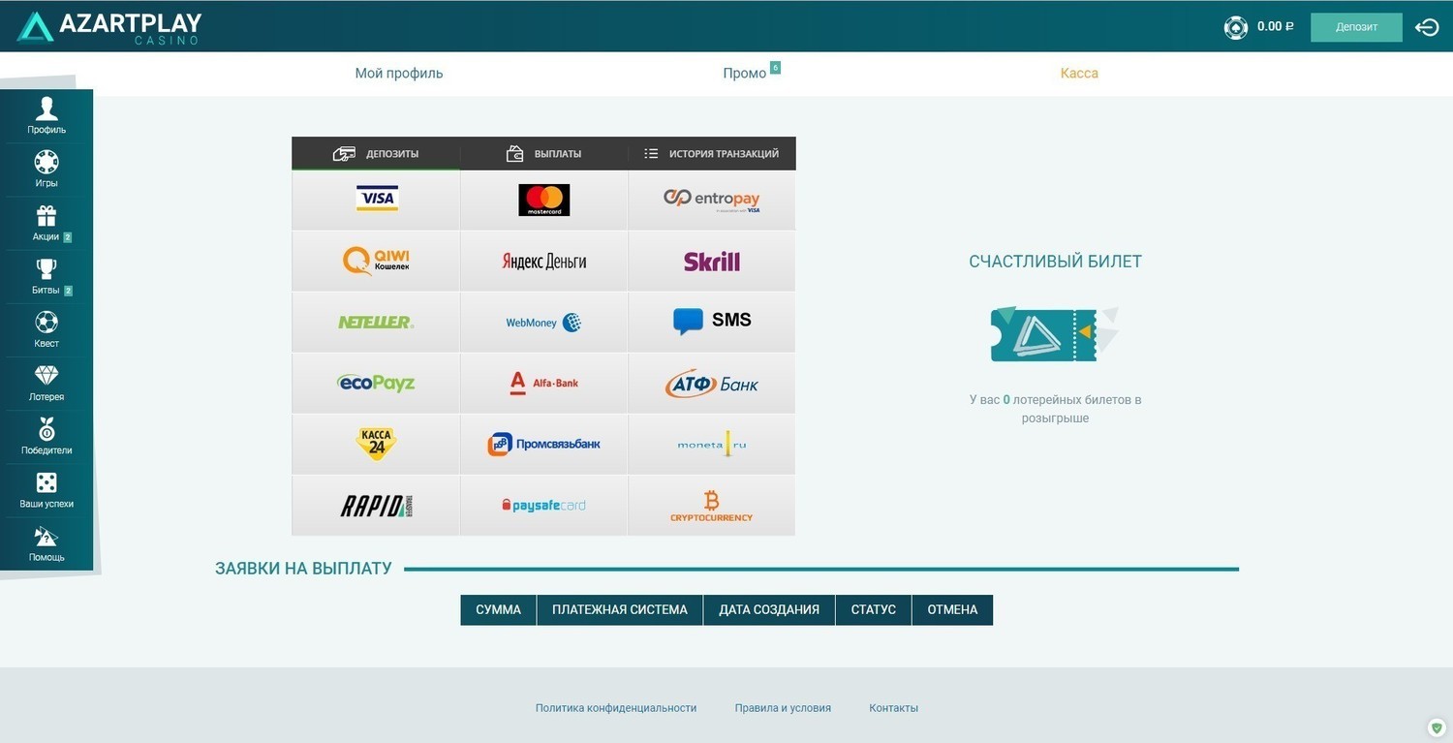The width and height of the screenshot is (1453, 743).
Task: Choose paysafecard payment method
Action: (x=543, y=505)
